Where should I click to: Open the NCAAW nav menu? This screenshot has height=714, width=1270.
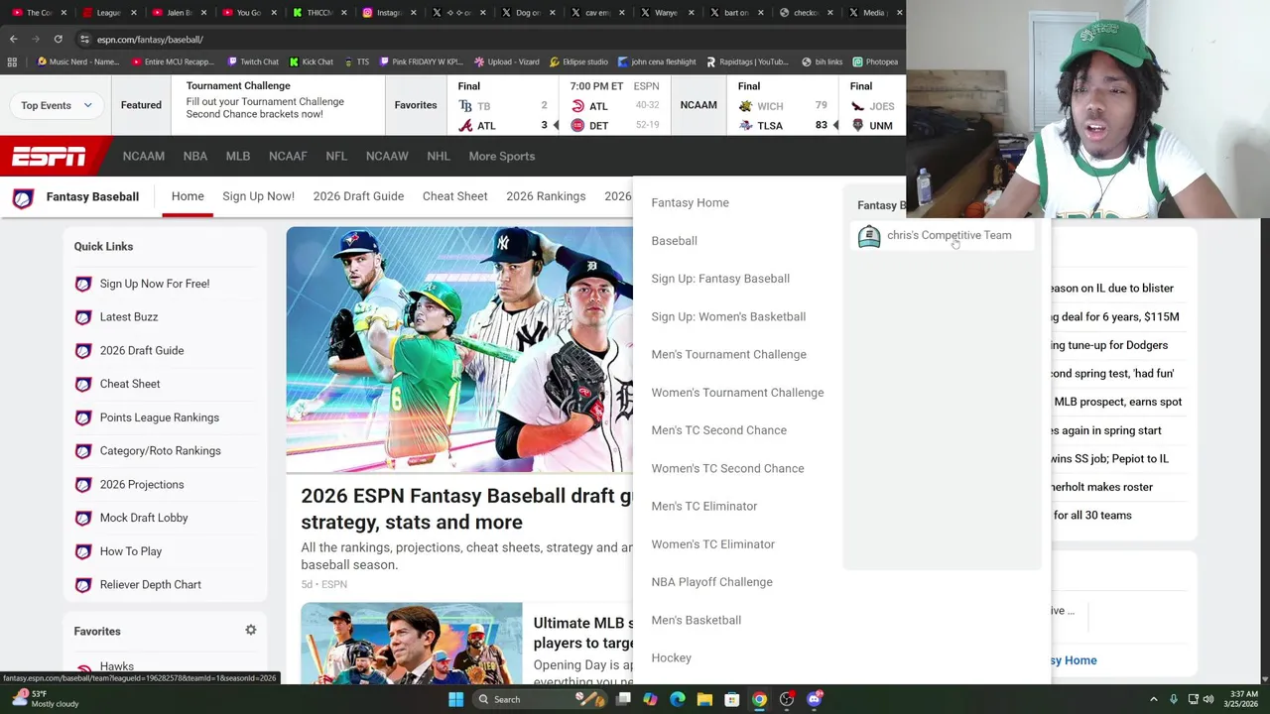[387, 157]
